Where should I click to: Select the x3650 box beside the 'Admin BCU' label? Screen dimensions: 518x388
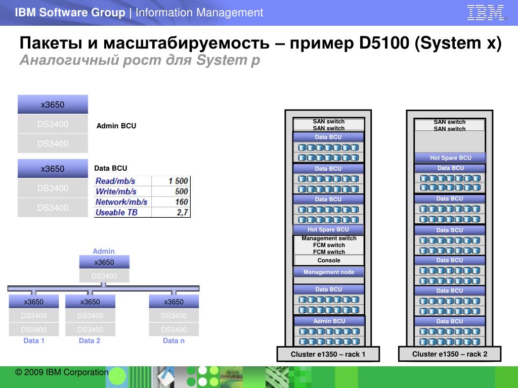(x=53, y=104)
